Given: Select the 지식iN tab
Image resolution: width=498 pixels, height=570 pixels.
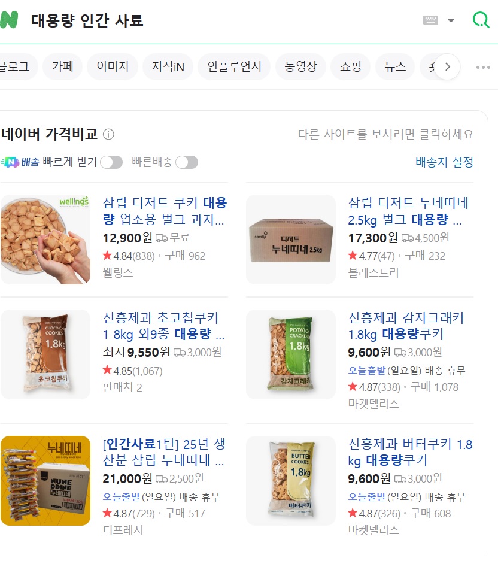Looking at the screenshot, I should (x=168, y=67).
